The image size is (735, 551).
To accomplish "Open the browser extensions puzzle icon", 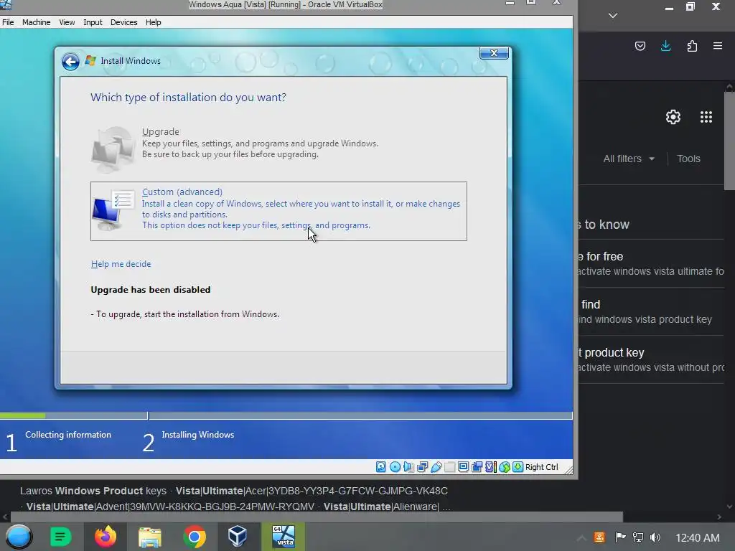I will point(692,46).
